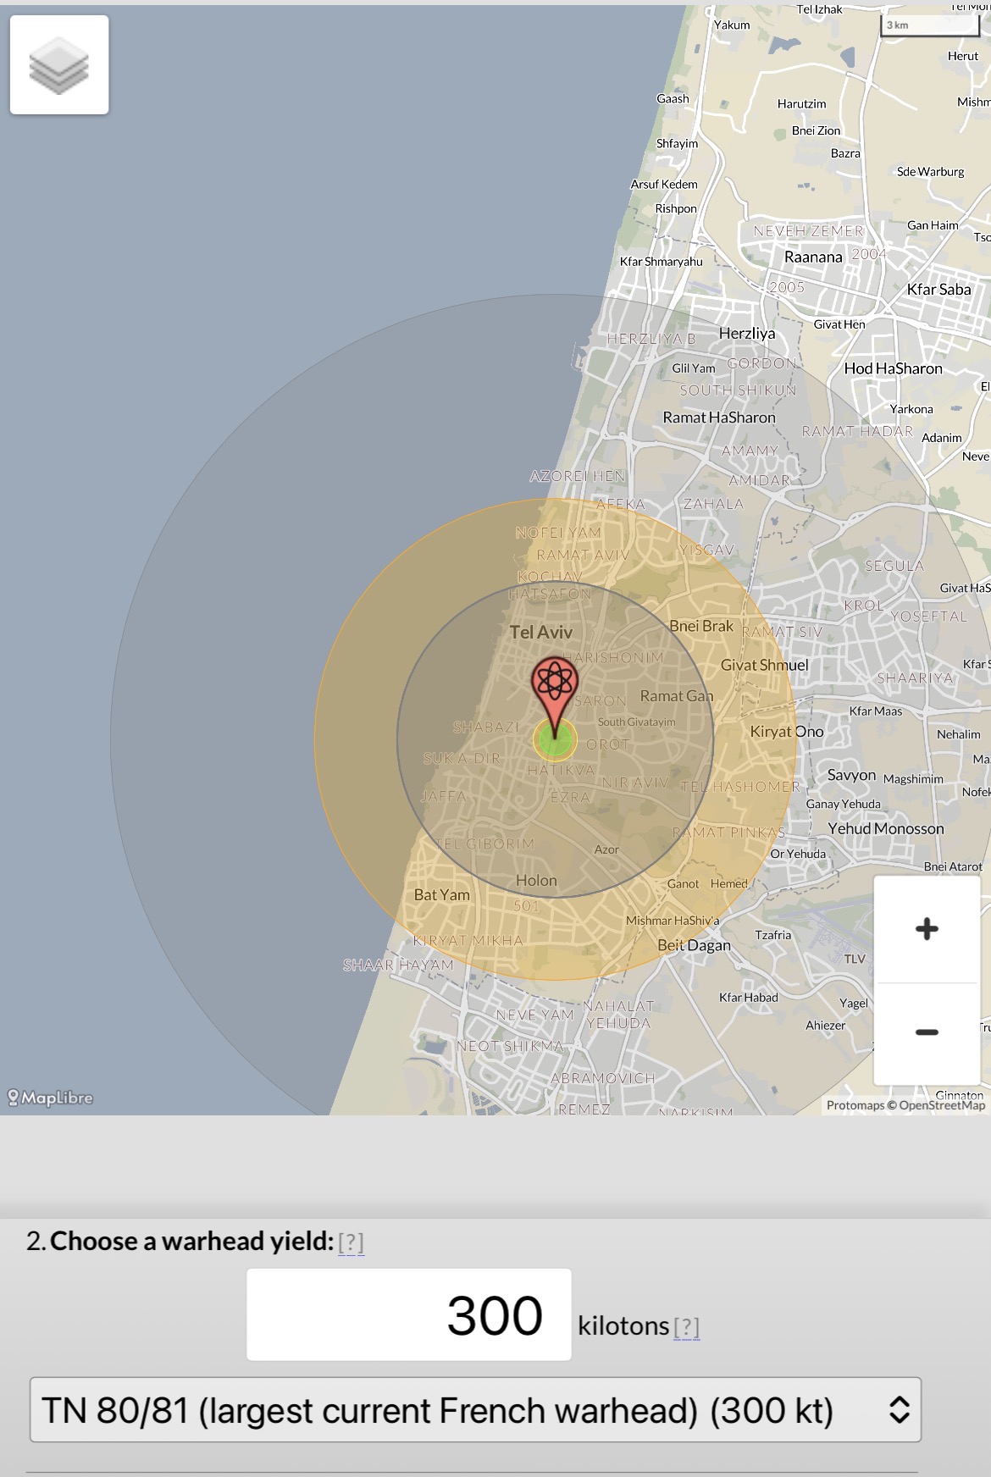The height and width of the screenshot is (1477, 991).
Task: Click the Glil Yam label
Action: click(x=693, y=368)
